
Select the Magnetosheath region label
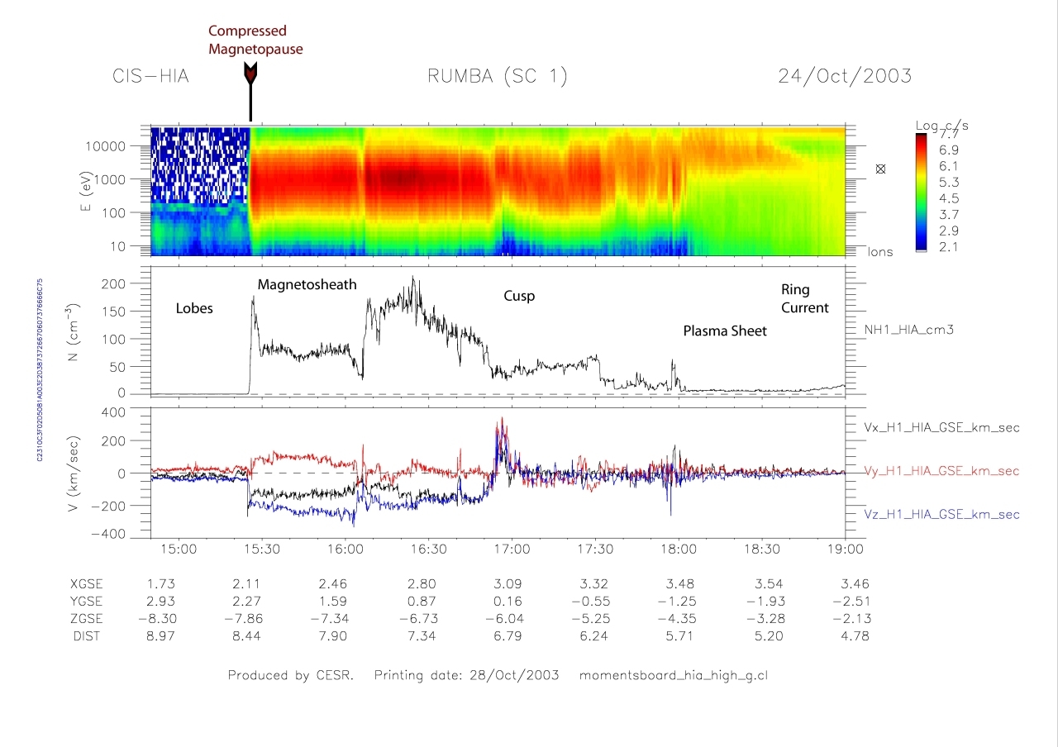click(x=307, y=285)
